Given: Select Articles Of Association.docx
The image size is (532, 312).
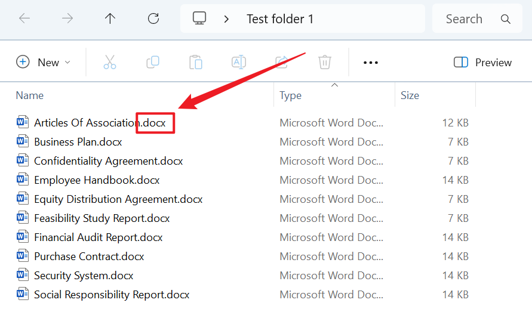Looking at the screenshot, I should point(100,123).
